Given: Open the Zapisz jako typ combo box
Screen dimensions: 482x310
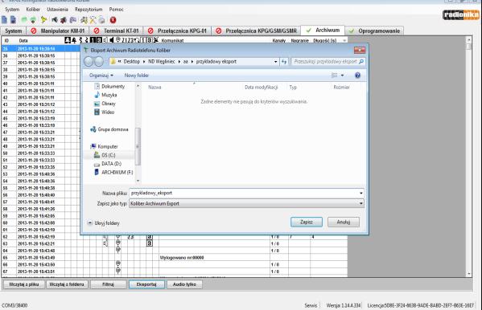Looking at the screenshot, I should (x=246, y=203).
